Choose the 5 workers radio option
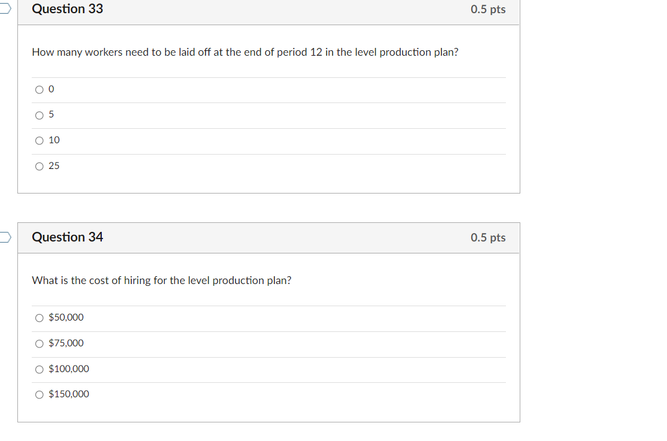 coord(40,115)
